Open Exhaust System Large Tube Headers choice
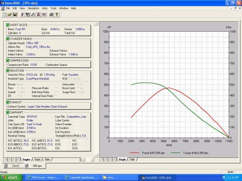Screen dimensions: 242x181 [x=47, y=107]
